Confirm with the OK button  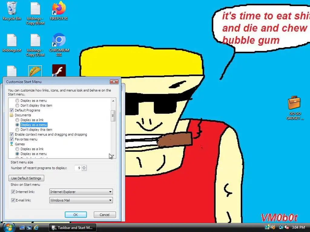tap(76, 215)
